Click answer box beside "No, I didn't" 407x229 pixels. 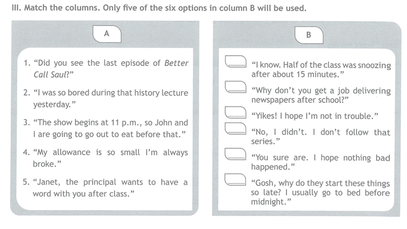(x=236, y=128)
